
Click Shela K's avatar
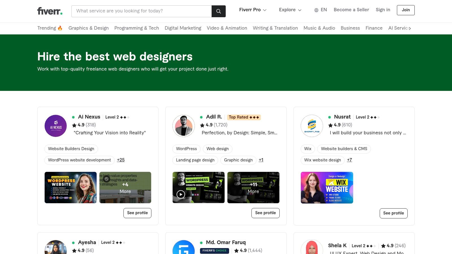312,247
